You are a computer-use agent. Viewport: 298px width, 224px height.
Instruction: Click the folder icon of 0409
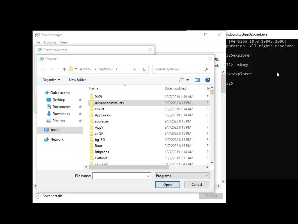[x=91, y=97]
